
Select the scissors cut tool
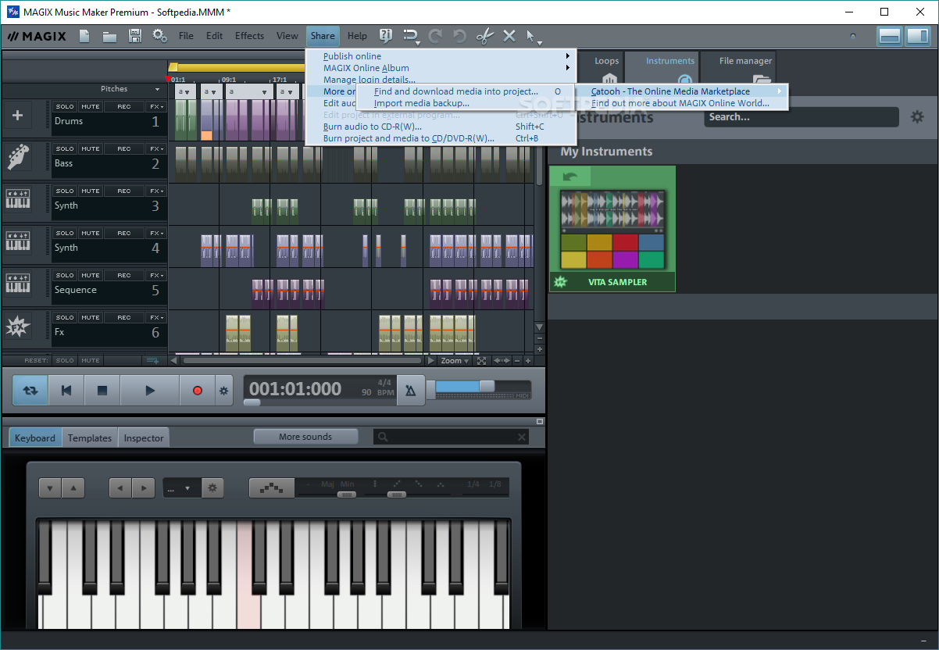pos(484,36)
